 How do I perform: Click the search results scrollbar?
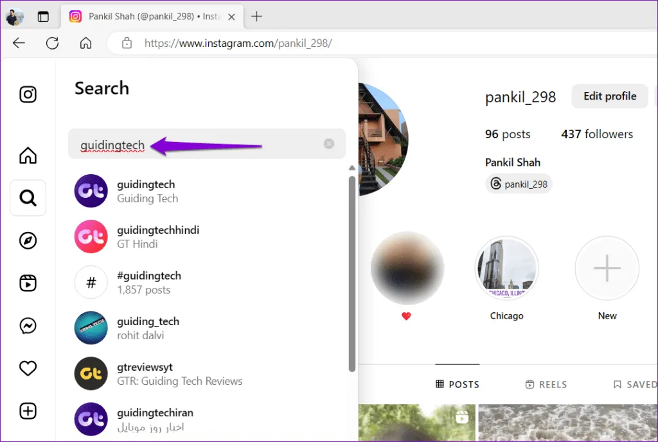[351, 270]
